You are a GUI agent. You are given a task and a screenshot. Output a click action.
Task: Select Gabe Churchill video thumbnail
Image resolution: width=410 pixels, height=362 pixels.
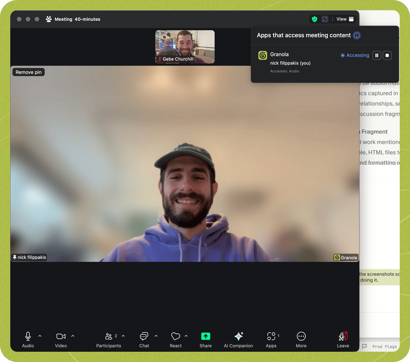coord(185,47)
